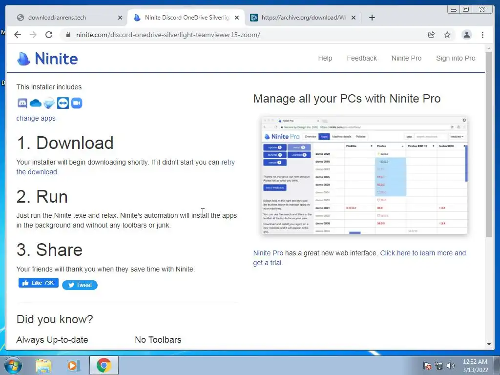Screen dimensions: 500x375
Task: Click the Ninite Pro text link
Action: pyautogui.click(x=268, y=253)
